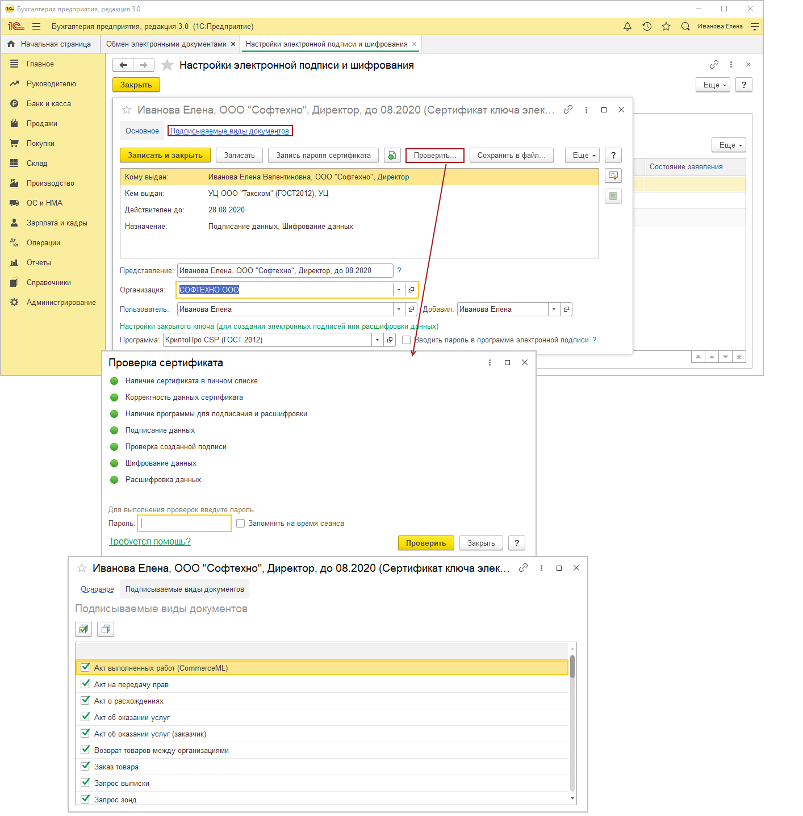Switch to Начальная страница tab

[x=50, y=44]
